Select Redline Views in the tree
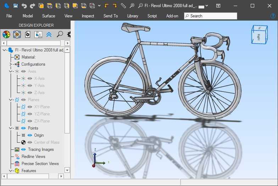The height and width of the screenshot is (186, 278). tap(33, 157)
